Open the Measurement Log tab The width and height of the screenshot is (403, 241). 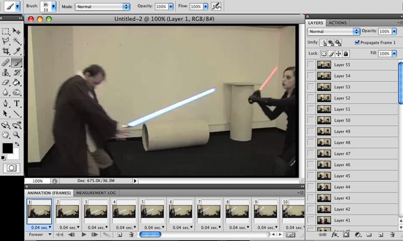coord(96,193)
